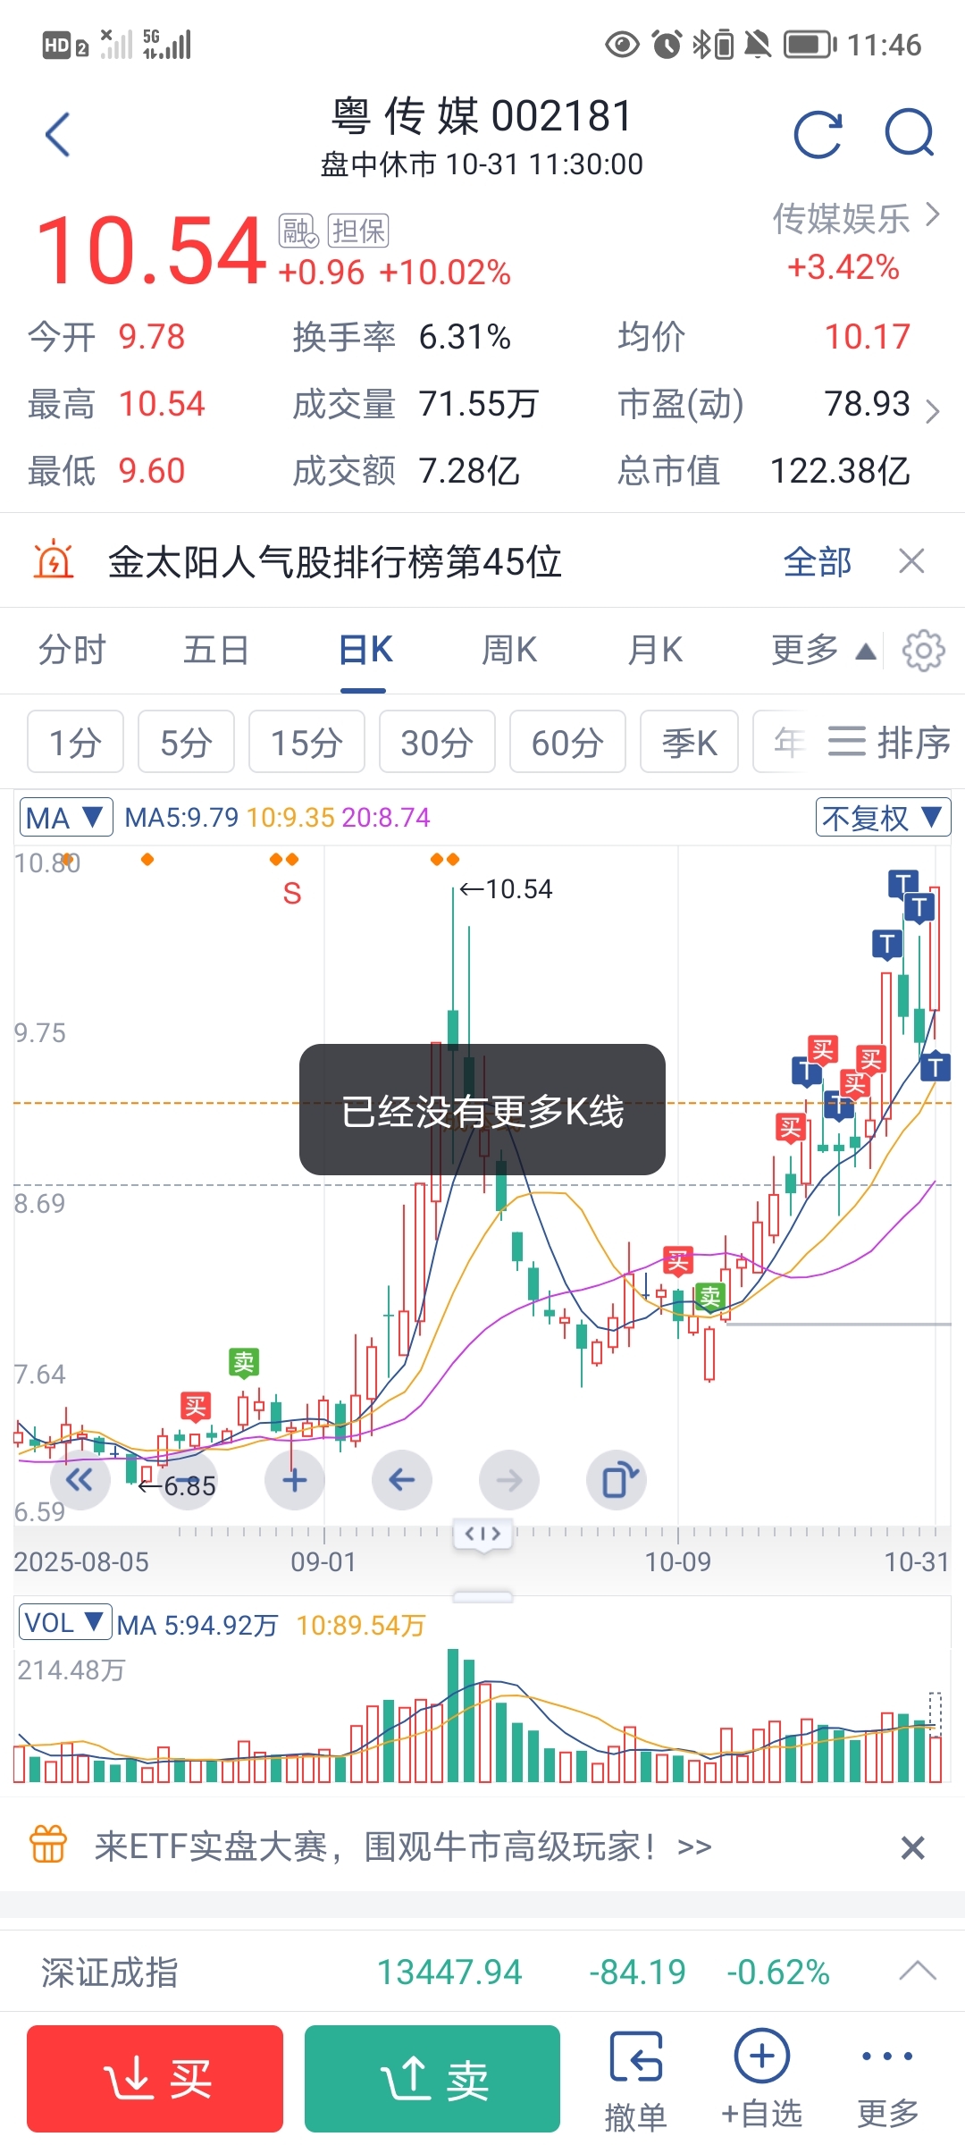Viewport: 965px width, 2145px height.
Task: Open the MA indicator dropdown
Action: [x=66, y=817]
